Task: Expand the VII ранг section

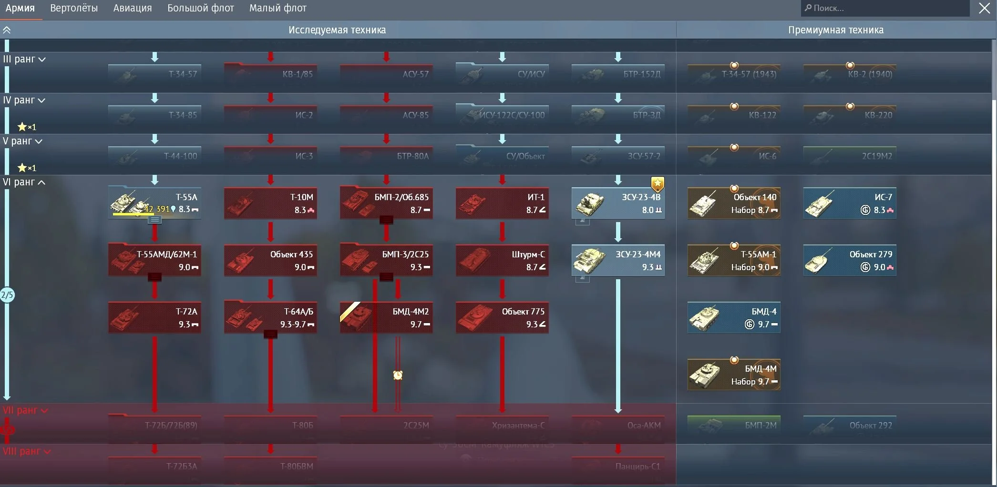Action: click(25, 410)
